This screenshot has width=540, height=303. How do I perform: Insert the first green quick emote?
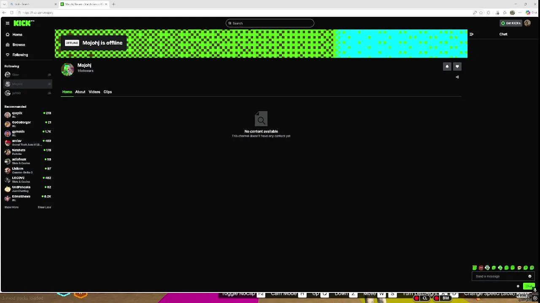[x=475, y=268]
